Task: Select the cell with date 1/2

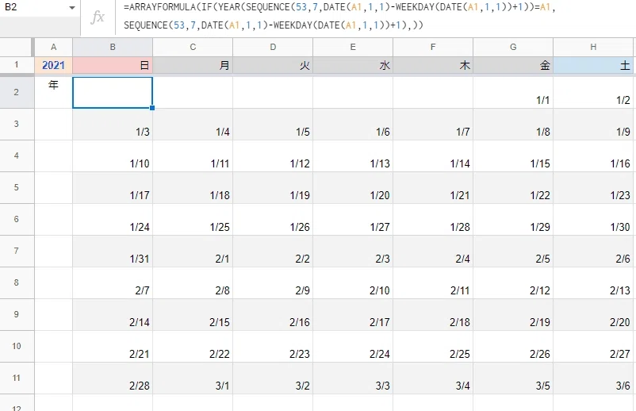Action: (593, 93)
